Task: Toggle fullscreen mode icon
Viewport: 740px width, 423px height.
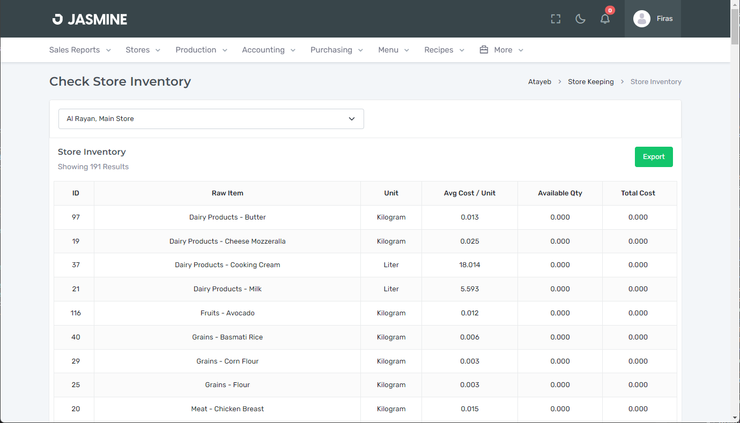Action: pos(556,19)
